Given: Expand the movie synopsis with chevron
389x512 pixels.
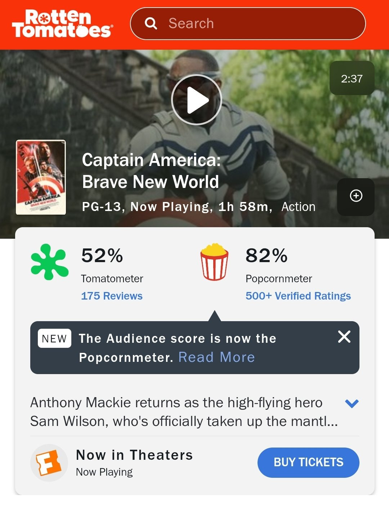Looking at the screenshot, I should [x=352, y=403].
